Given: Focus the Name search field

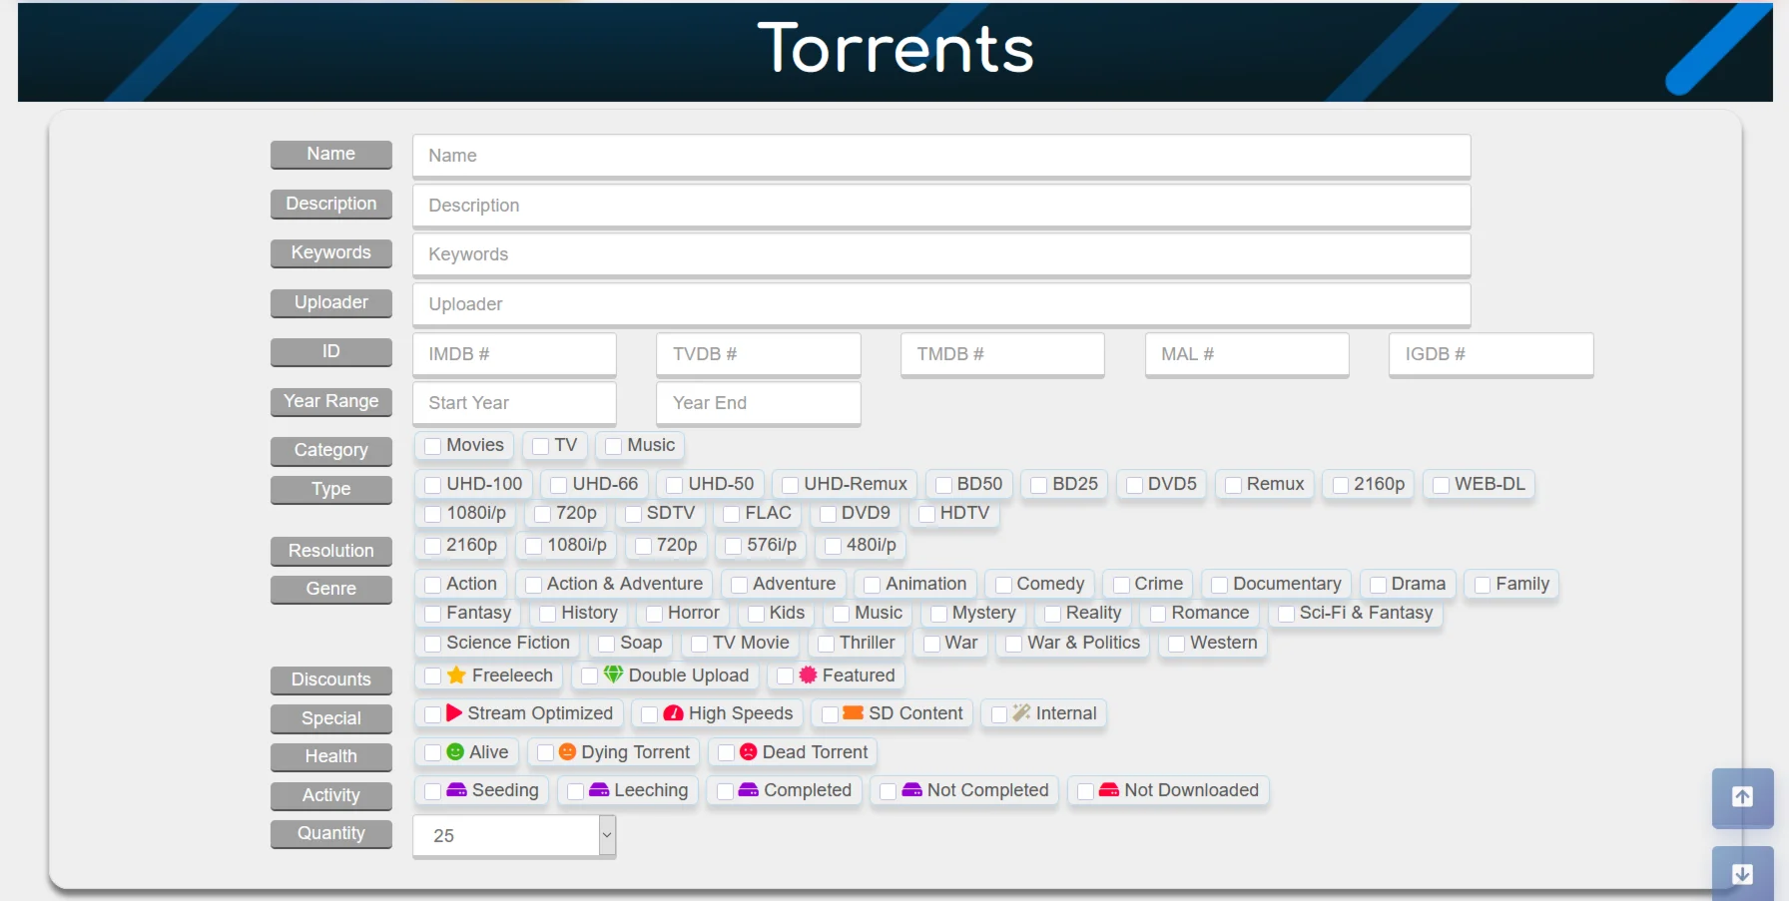Looking at the screenshot, I should tap(940, 156).
